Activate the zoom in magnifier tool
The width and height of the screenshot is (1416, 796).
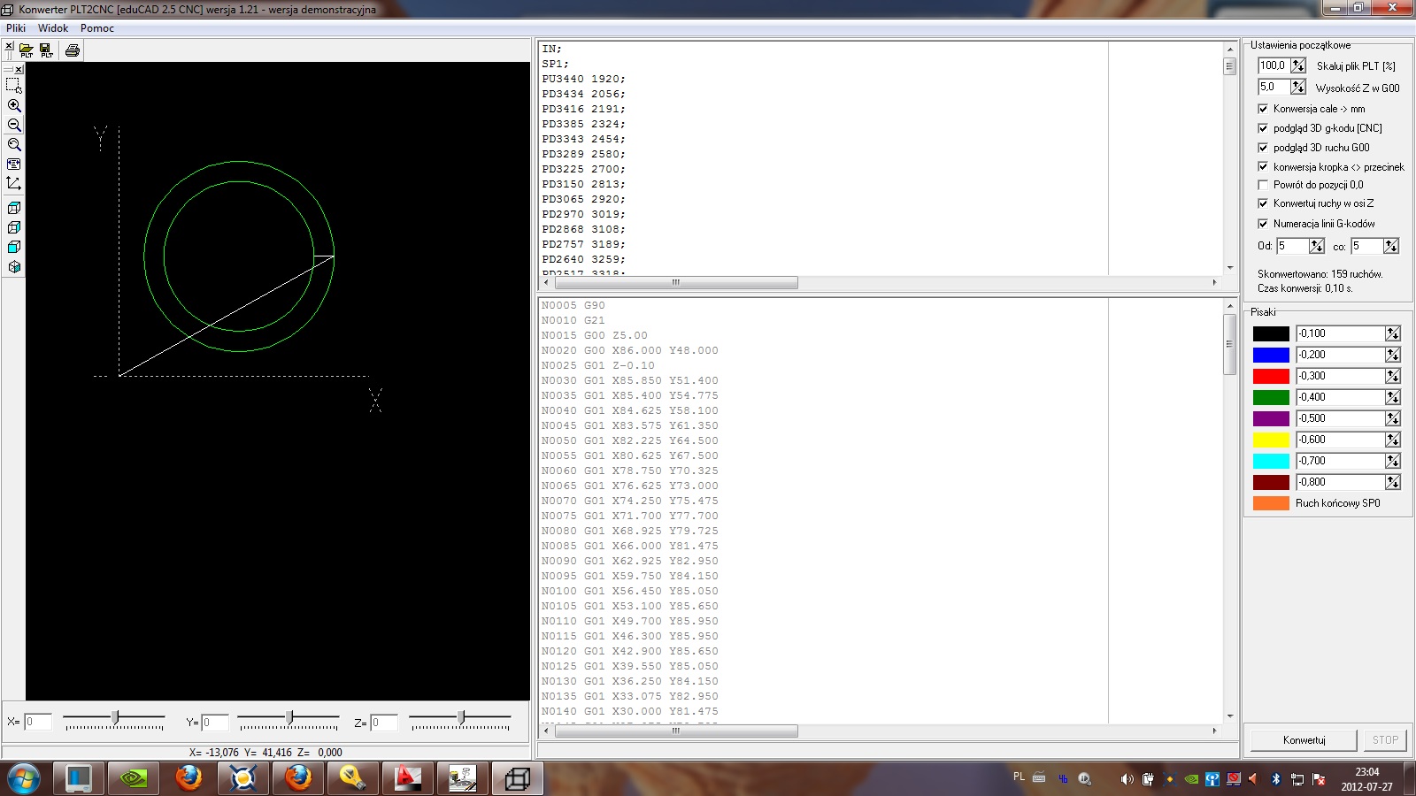[x=14, y=105]
